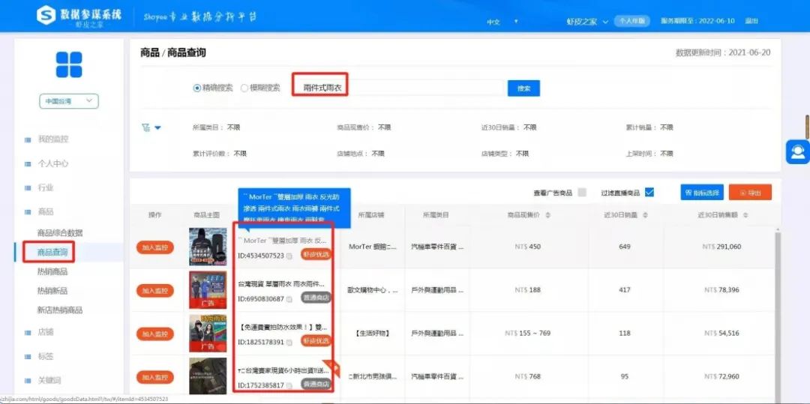The width and height of the screenshot is (810, 404).
Task: Click 加入监控 for ID 6950830687
Action: (155, 291)
